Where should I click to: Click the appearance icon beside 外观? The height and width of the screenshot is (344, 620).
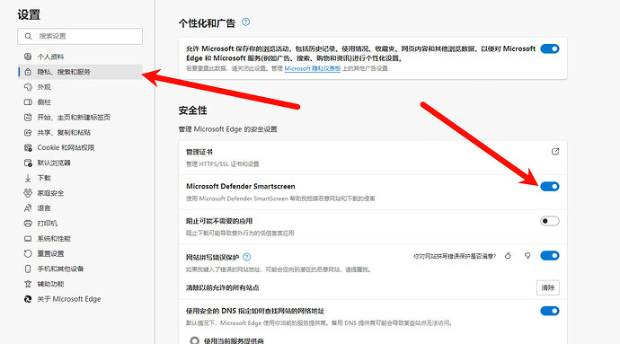(28, 87)
